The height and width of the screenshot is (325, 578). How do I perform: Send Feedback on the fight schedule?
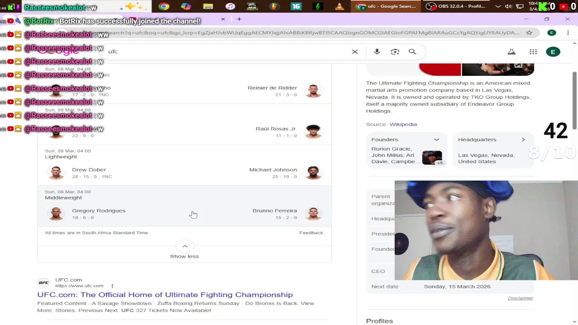311,232
